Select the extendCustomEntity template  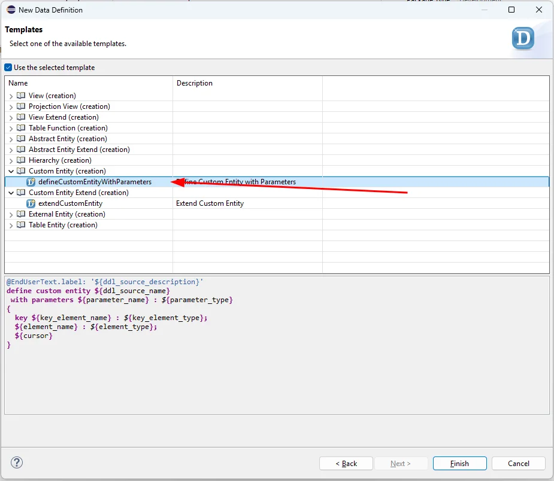click(x=70, y=203)
